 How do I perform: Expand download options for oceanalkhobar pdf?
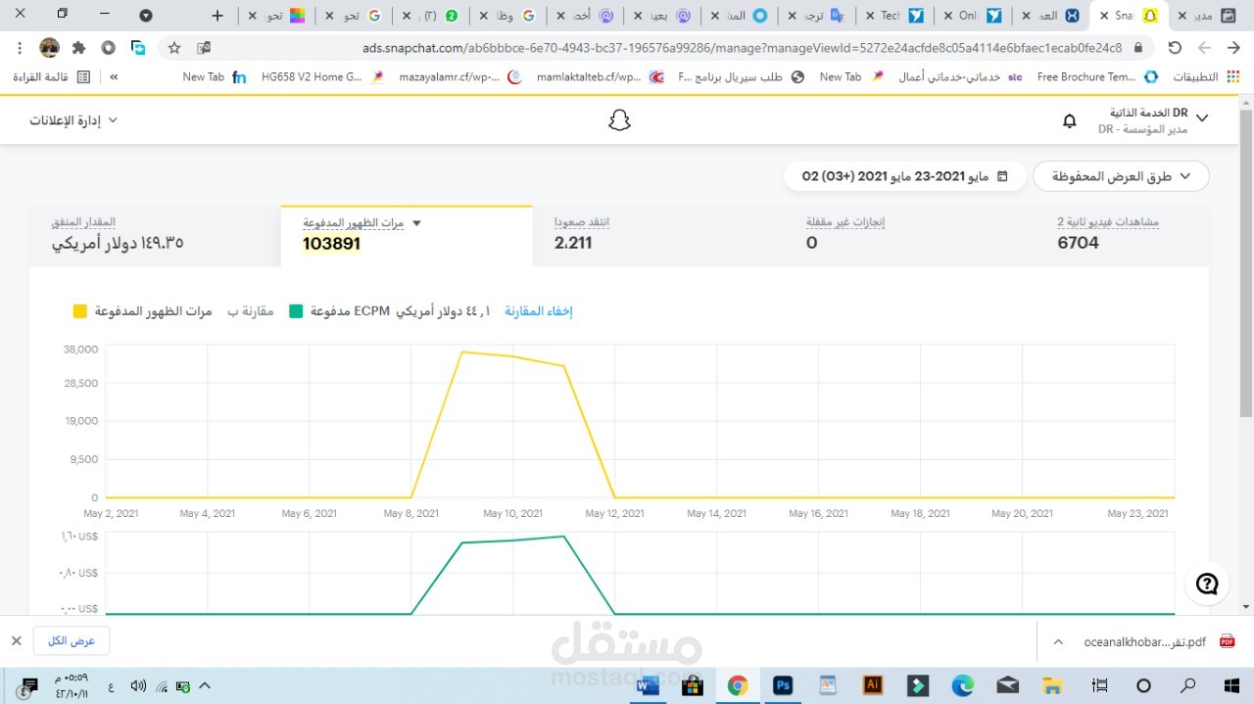(1058, 641)
